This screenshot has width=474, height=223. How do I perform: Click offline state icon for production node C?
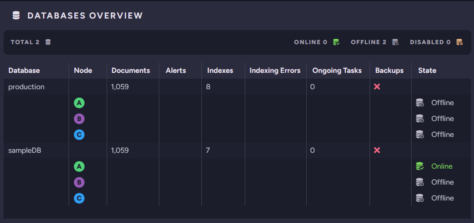420,134
